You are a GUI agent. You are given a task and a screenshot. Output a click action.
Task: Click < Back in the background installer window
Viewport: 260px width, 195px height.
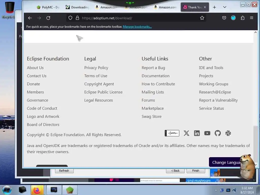click(x=175, y=171)
